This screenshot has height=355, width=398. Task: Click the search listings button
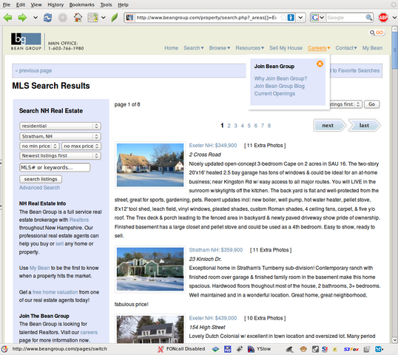pos(41,179)
